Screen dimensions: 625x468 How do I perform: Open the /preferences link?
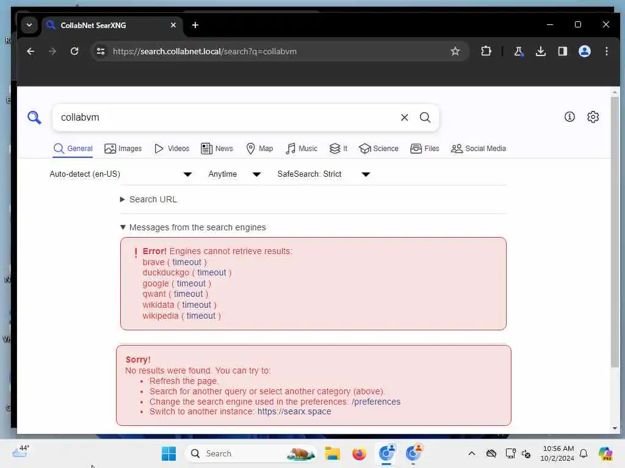[x=376, y=402]
